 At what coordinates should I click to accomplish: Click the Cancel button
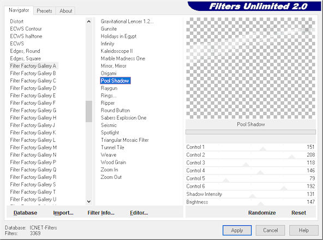[270, 230]
